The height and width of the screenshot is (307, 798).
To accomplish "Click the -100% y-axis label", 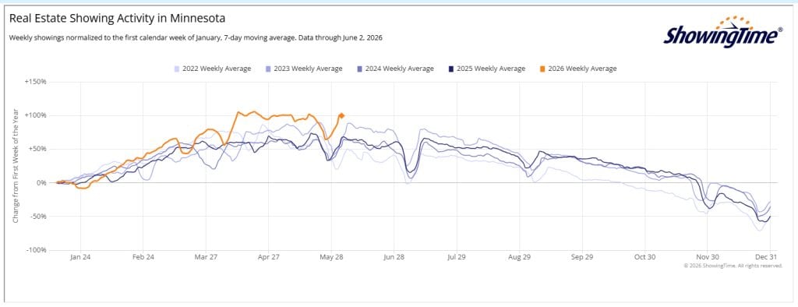I will pos(36,250).
